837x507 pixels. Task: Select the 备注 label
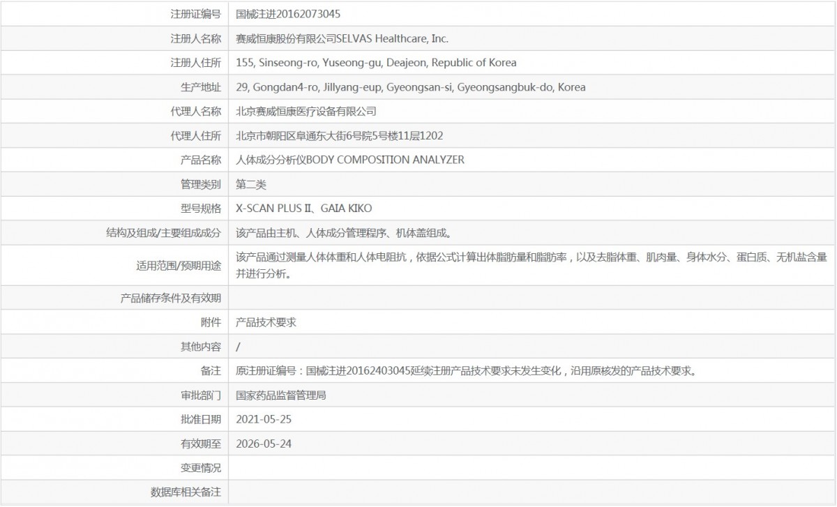[x=211, y=371]
